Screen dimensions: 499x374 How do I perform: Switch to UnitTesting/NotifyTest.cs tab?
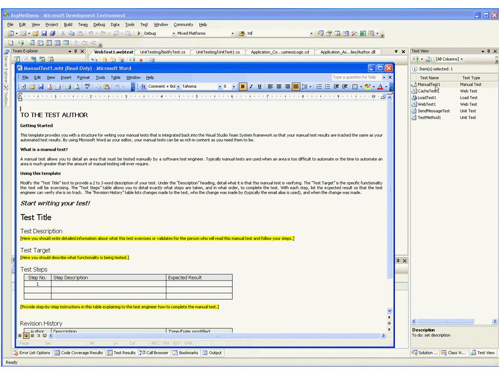[163, 52]
